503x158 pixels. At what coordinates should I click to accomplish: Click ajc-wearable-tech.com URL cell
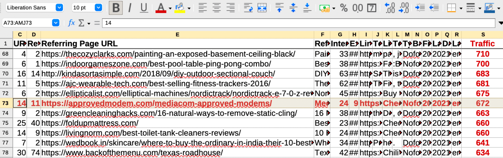177,83
